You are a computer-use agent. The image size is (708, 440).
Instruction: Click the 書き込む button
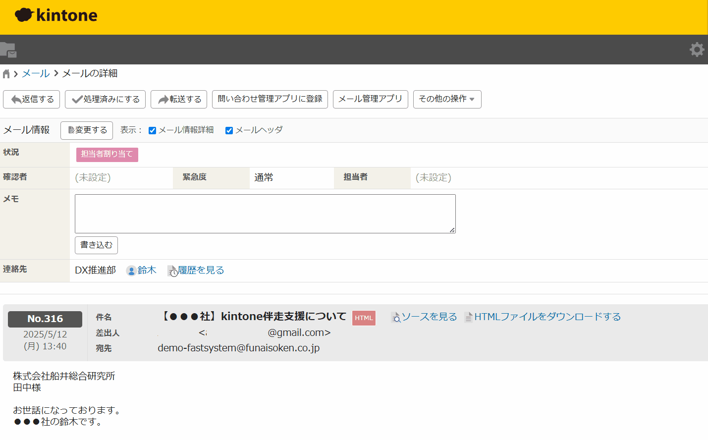tap(96, 245)
